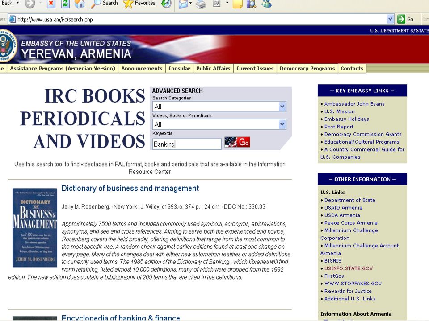Open the FirstGov link
Image resolution: width=429 pixels, height=321 pixels.
[x=334, y=276]
